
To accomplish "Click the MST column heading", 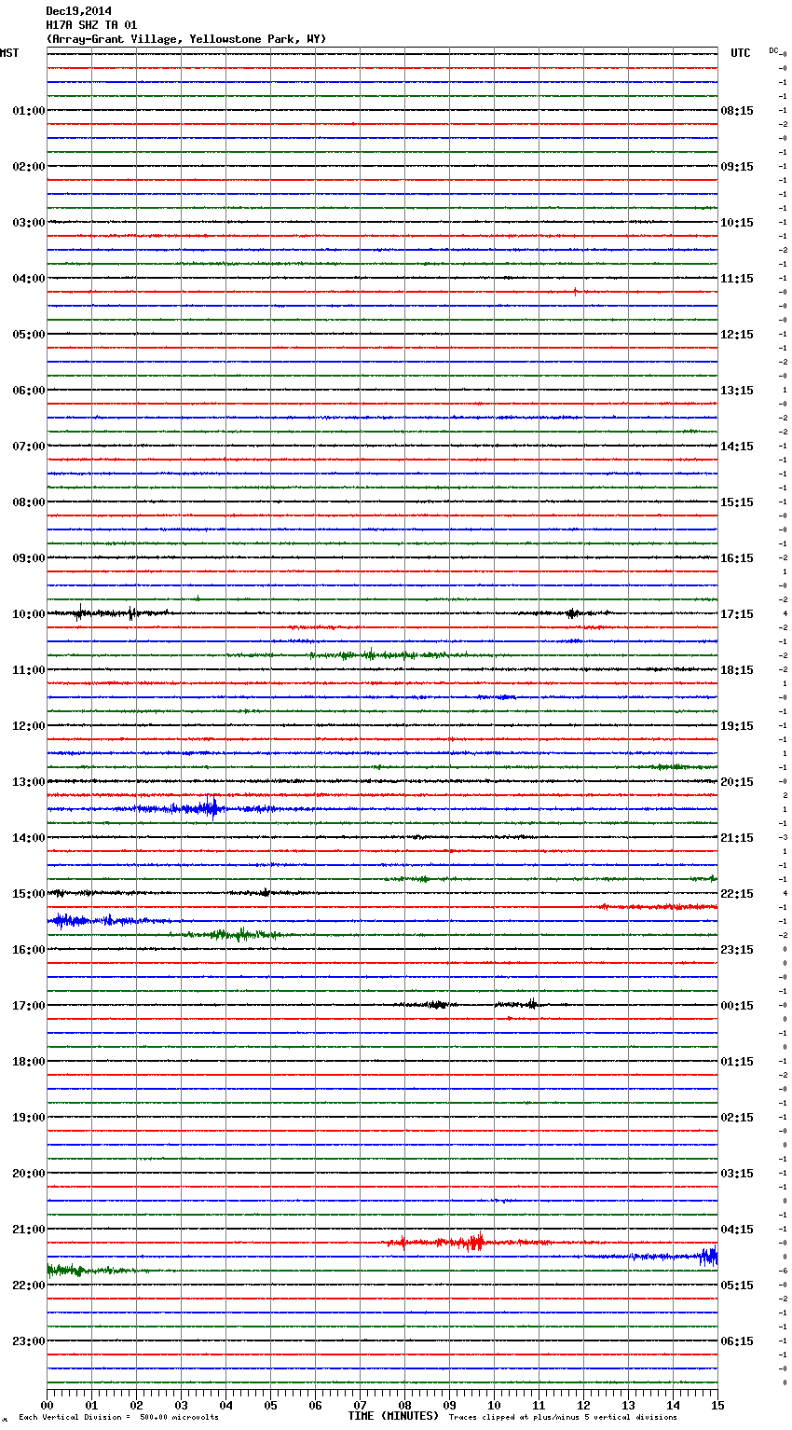I will point(9,53).
